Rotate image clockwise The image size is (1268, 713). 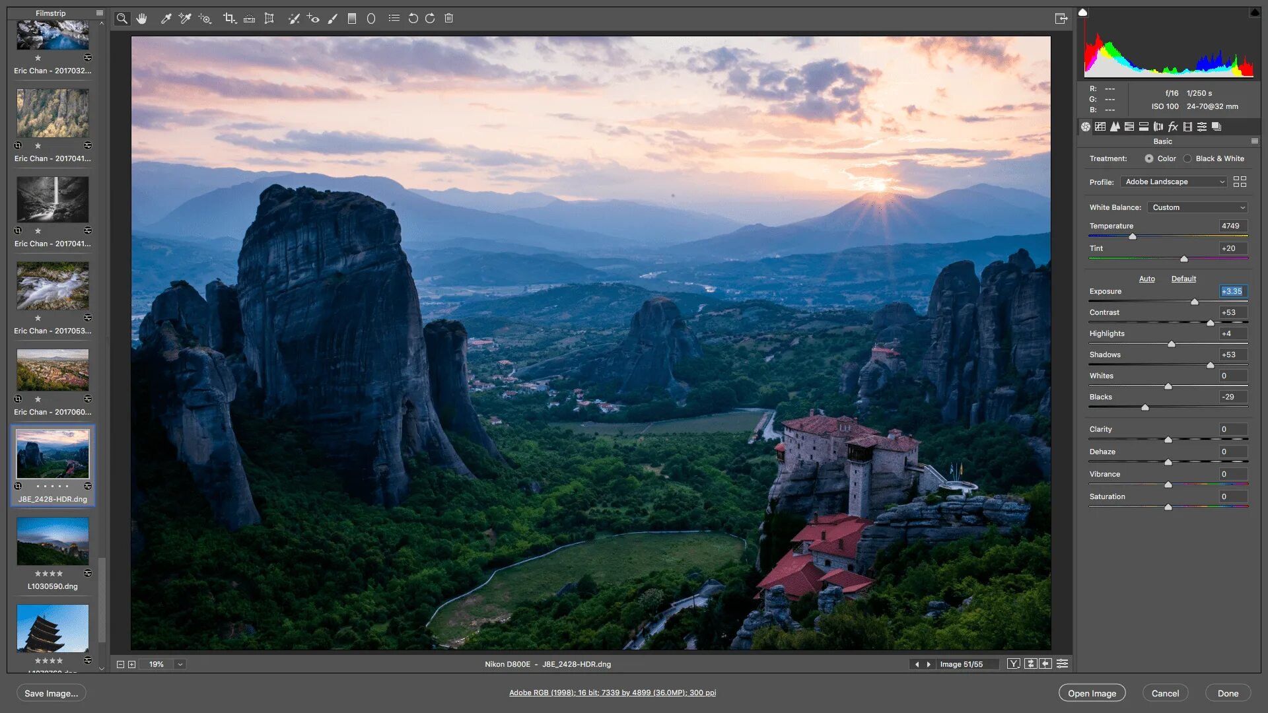[x=430, y=18]
